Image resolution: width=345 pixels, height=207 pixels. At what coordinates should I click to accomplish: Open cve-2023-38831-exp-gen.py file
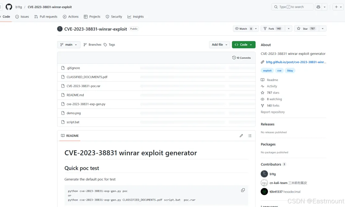pos(86,104)
